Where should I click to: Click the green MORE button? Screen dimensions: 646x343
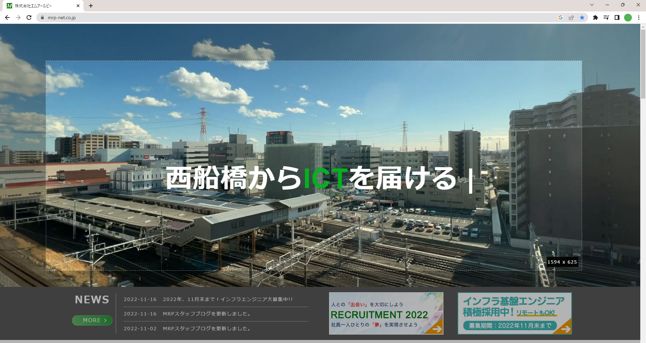click(x=92, y=320)
